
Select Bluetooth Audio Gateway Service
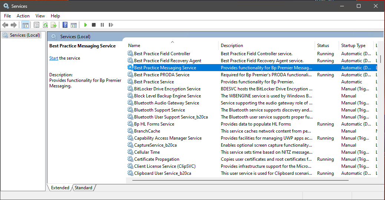[x=252, y=103]
